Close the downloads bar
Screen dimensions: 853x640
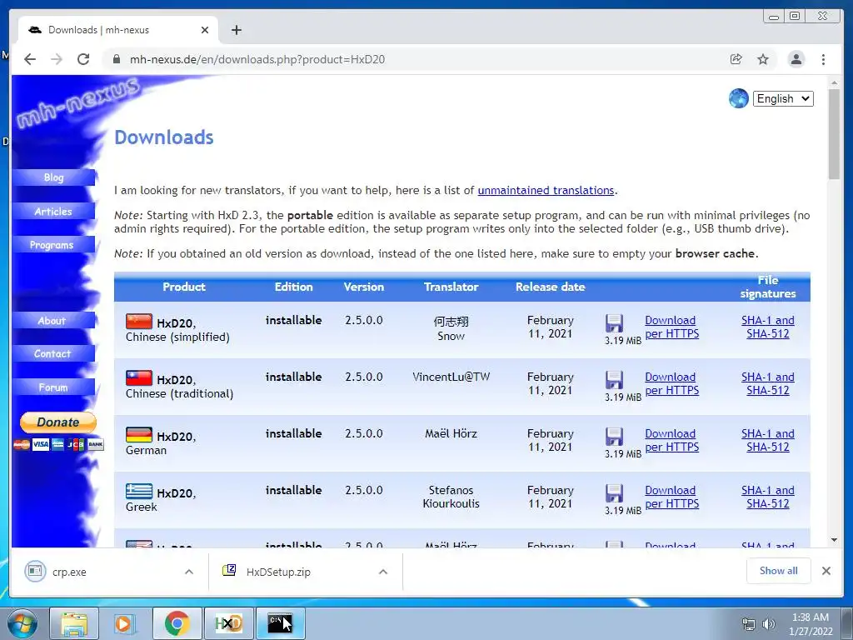pyautogui.click(x=826, y=571)
